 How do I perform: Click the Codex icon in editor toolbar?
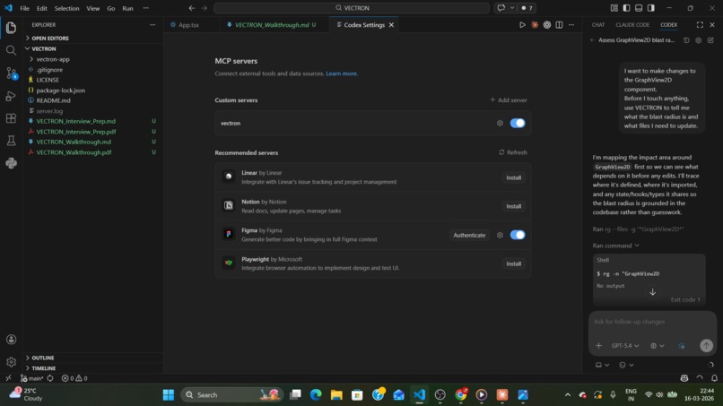(547, 25)
